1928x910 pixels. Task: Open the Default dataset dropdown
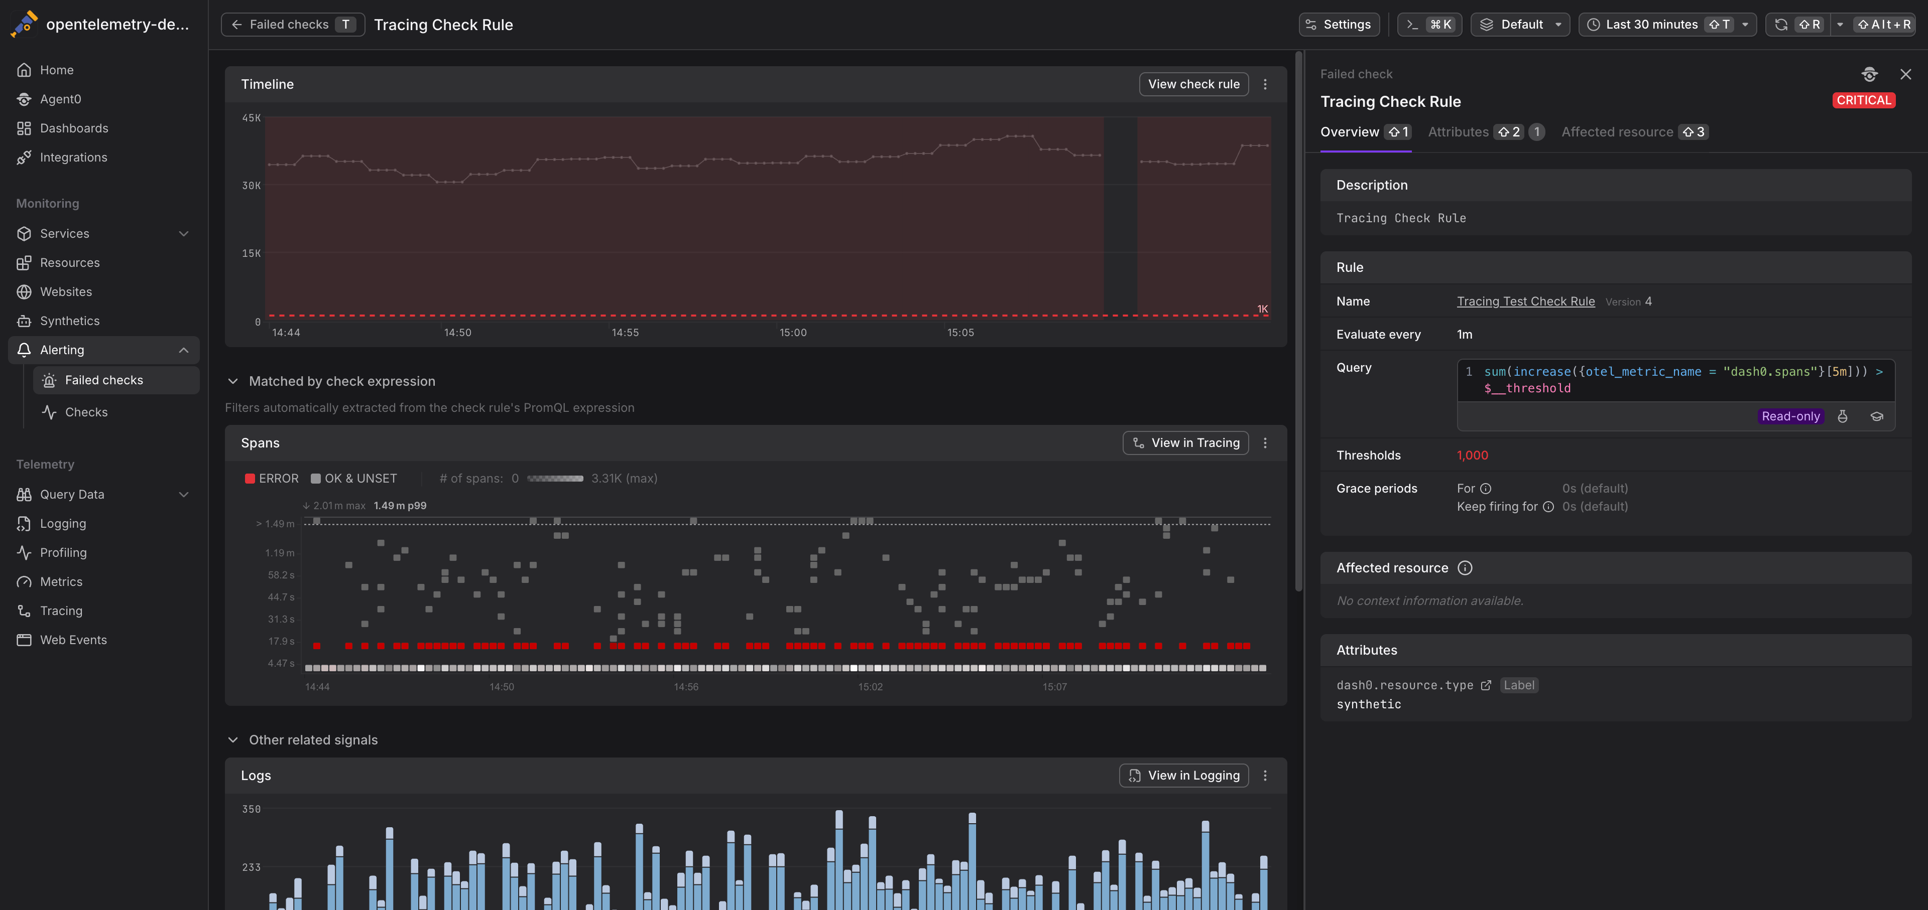point(1520,25)
